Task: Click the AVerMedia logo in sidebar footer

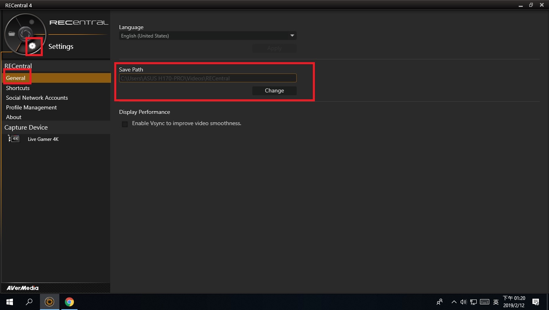Action: click(x=23, y=288)
